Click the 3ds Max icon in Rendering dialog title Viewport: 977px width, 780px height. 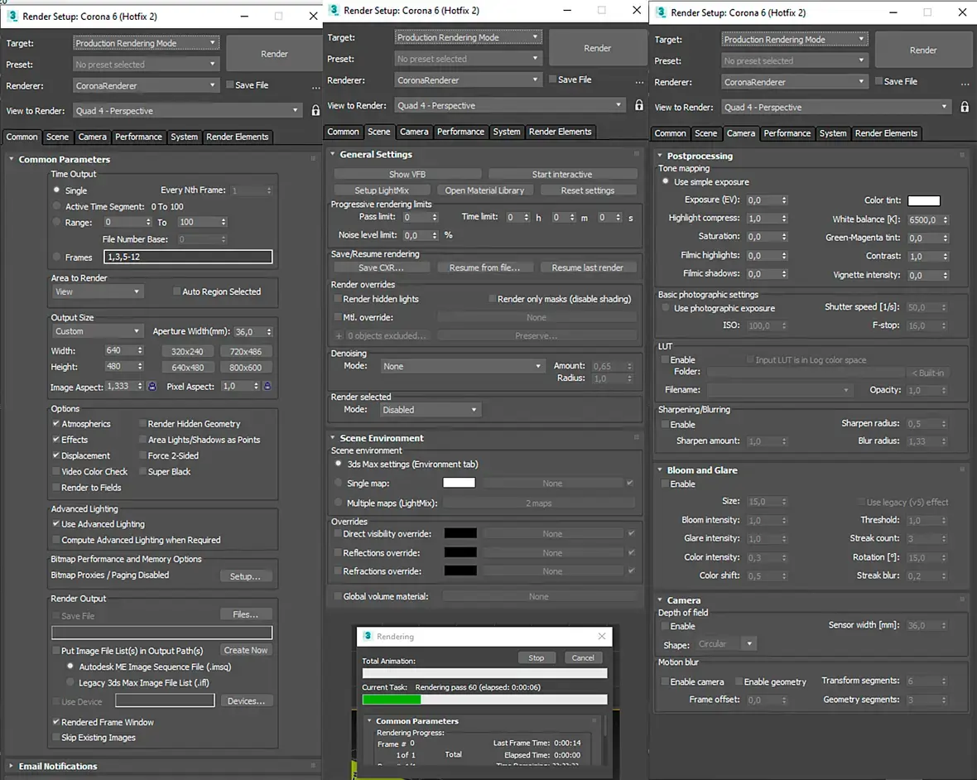[x=368, y=636]
